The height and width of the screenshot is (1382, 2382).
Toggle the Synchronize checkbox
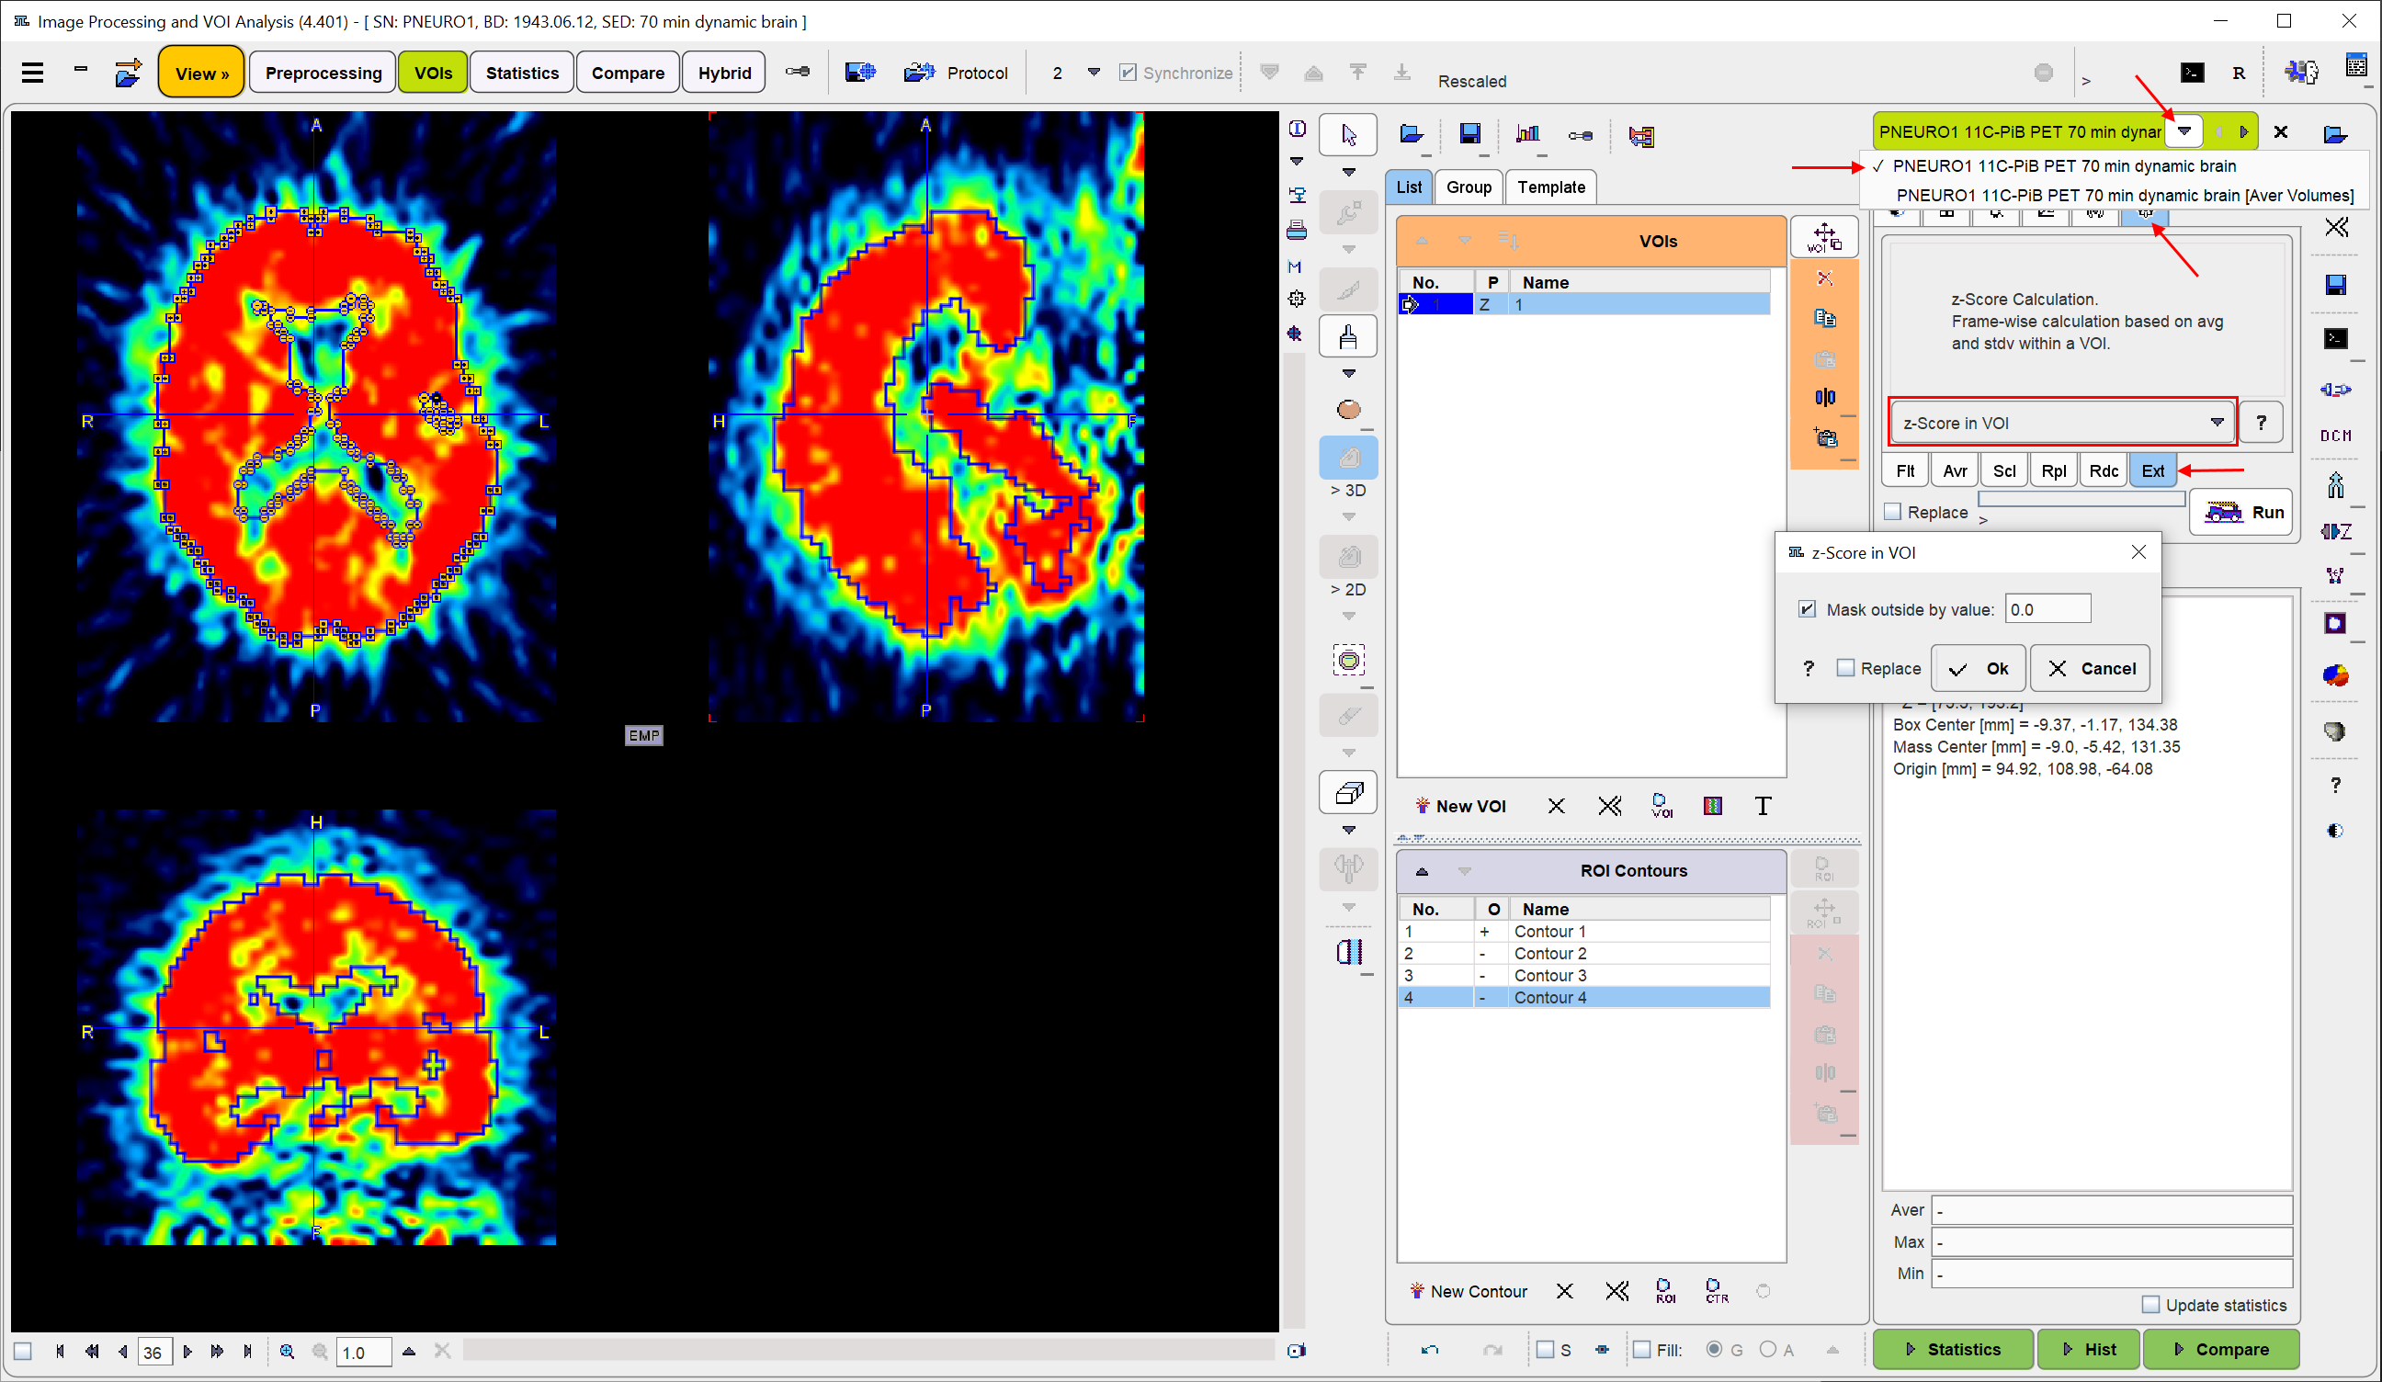(x=1128, y=73)
